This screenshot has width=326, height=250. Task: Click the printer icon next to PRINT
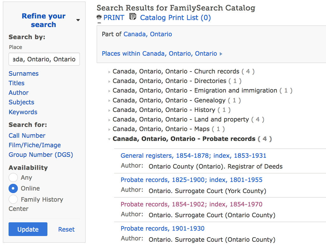[99, 17]
